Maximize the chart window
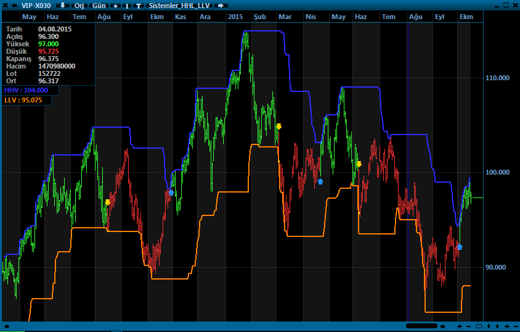Image resolution: width=520 pixels, height=332 pixels. click(x=506, y=5)
